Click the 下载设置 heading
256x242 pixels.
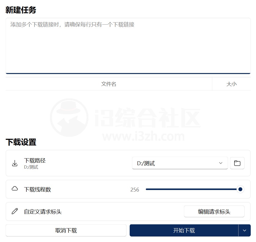[x=21, y=142]
